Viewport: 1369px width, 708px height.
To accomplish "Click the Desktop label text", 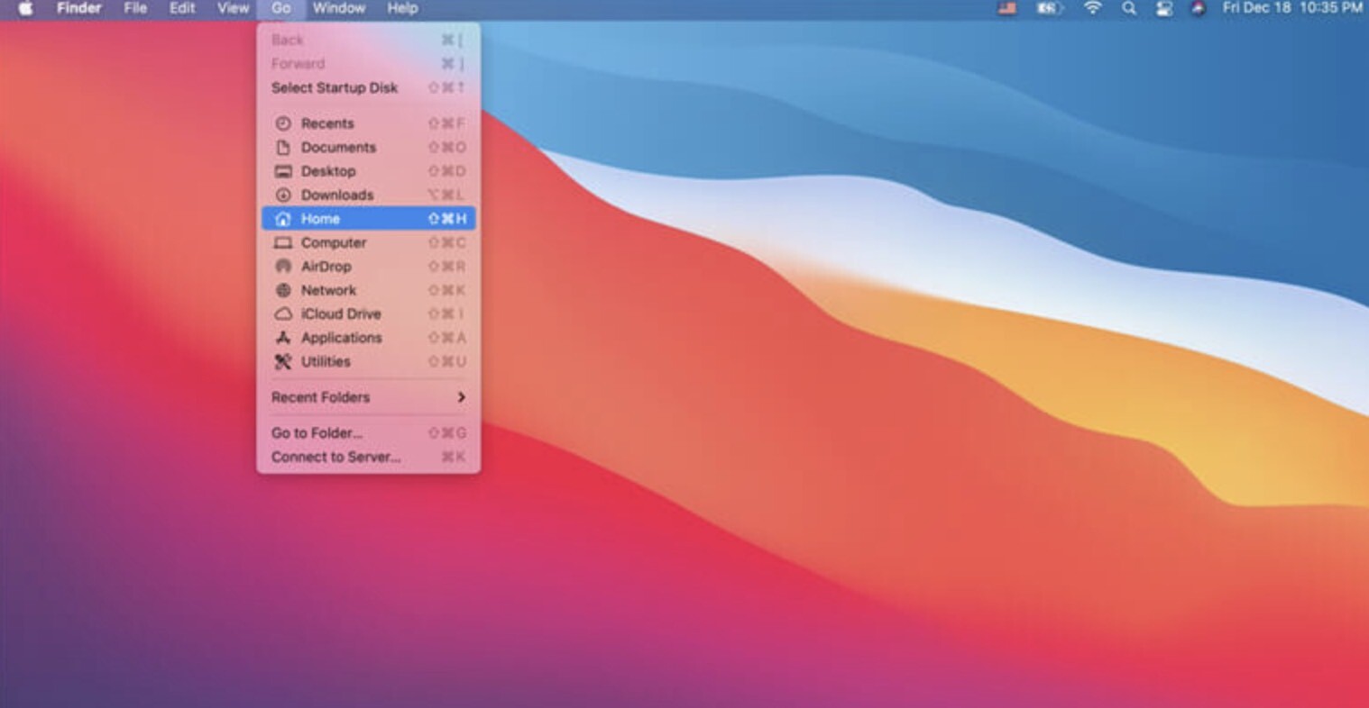I will coord(328,171).
